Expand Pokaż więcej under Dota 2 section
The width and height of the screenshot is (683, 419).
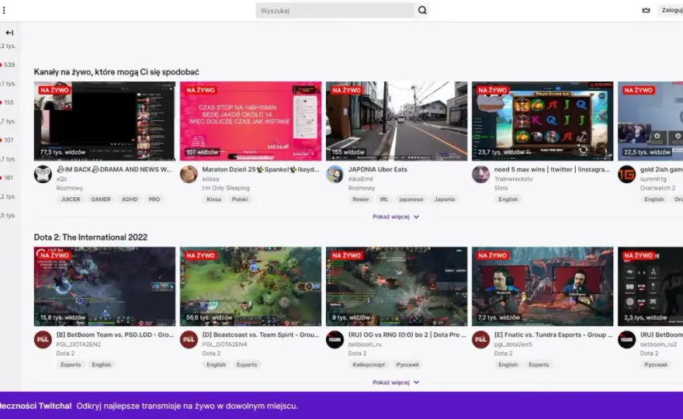click(x=396, y=382)
